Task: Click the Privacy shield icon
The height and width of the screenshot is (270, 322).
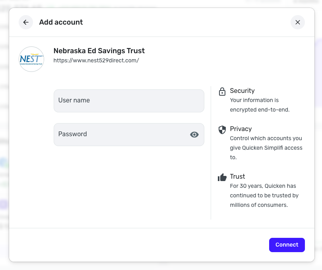Action: click(222, 129)
